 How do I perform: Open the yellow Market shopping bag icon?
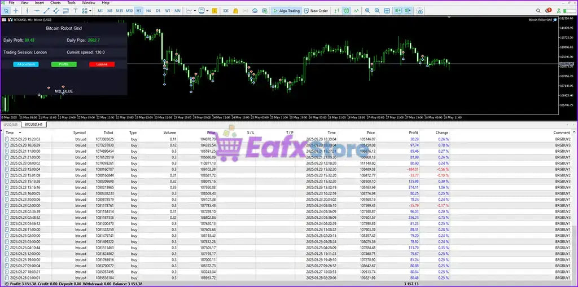(x=235, y=11)
